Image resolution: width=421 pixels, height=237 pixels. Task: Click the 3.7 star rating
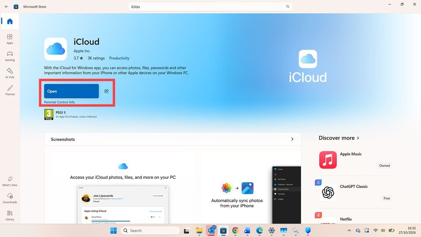78,58
